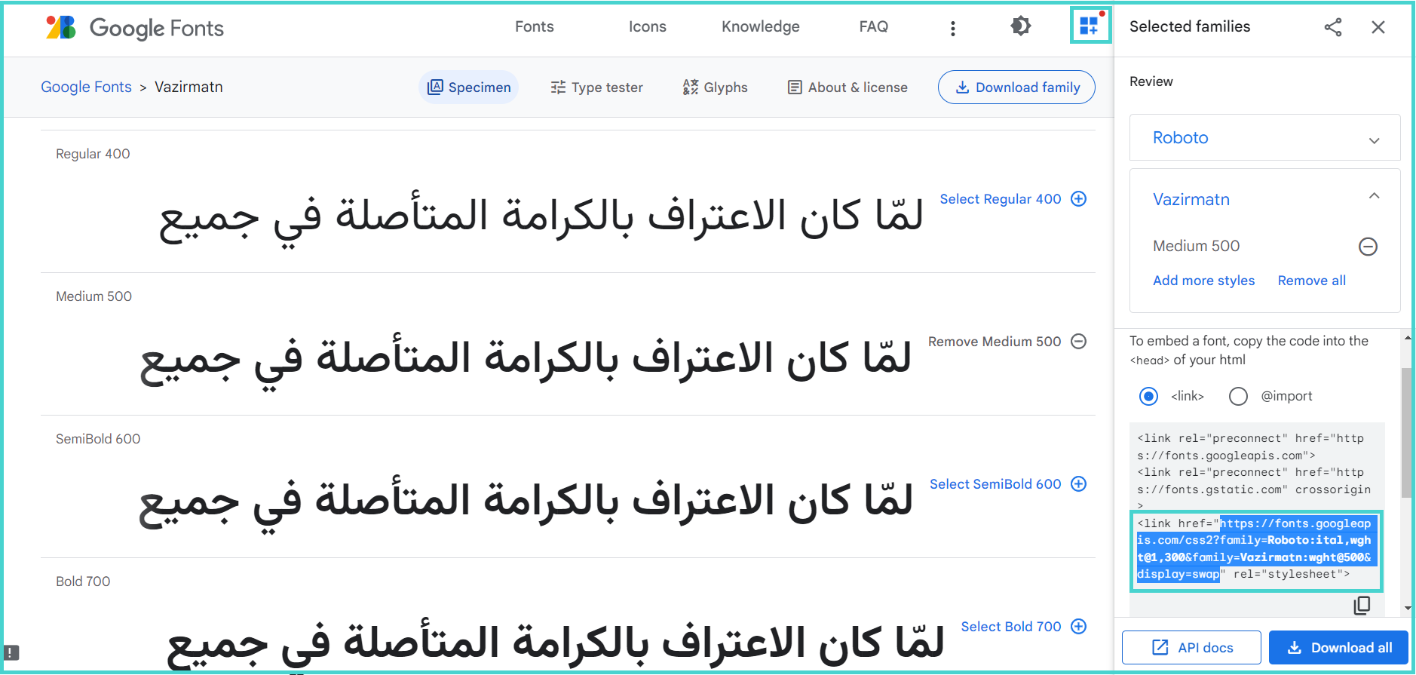1416x675 pixels.
Task: Click the scrollbar up arrow in side panel
Action: pyautogui.click(x=1407, y=337)
